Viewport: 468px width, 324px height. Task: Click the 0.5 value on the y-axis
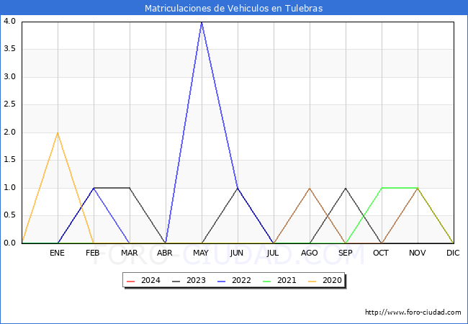tap(9, 215)
